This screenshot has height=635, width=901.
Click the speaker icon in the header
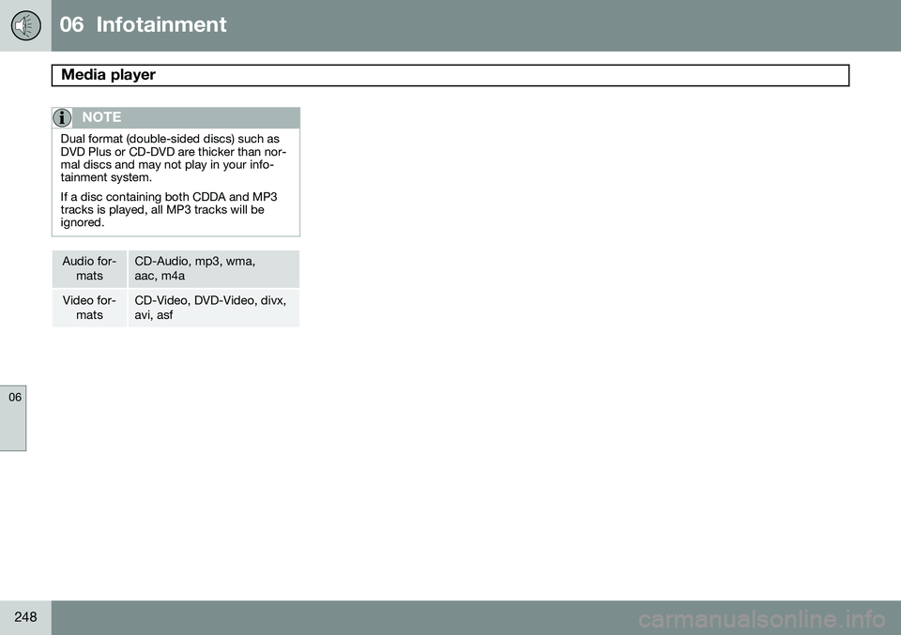point(26,26)
